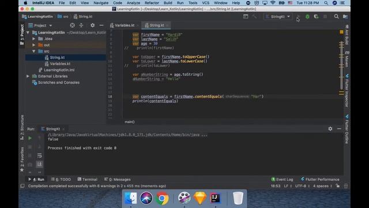Open the 0: Messages tool window
The image size is (369, 208).
click(x=117, y=179)
